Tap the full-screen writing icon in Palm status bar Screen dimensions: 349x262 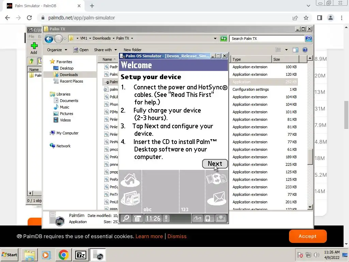tap(198, 219)
